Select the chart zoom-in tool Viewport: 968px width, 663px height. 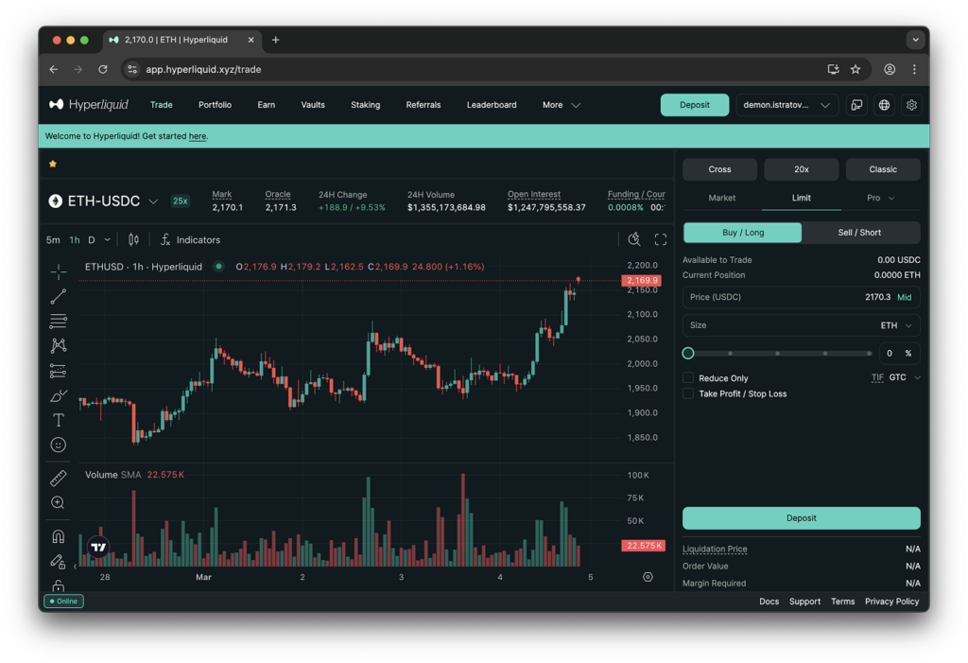click(x=58, y=502)
